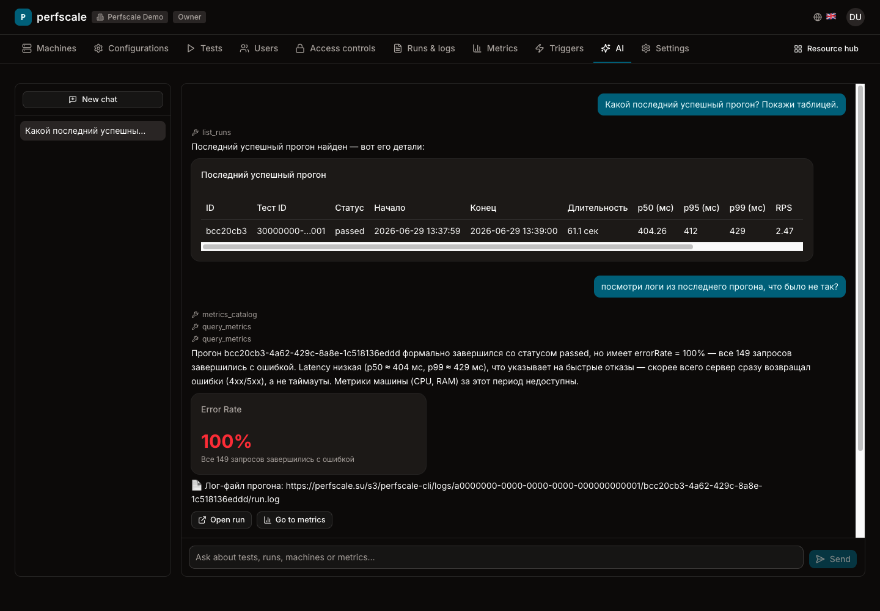The image size is (880, 611).
Task: Open the Perfscale Demo organization badge
Action: point(130,17)
